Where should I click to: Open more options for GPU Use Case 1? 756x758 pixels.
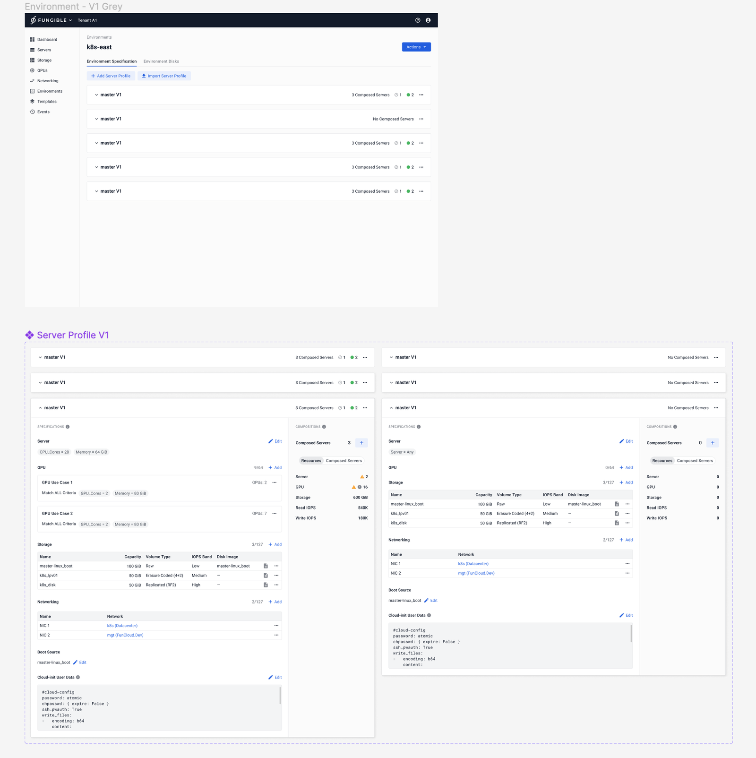tap(275, 482)
